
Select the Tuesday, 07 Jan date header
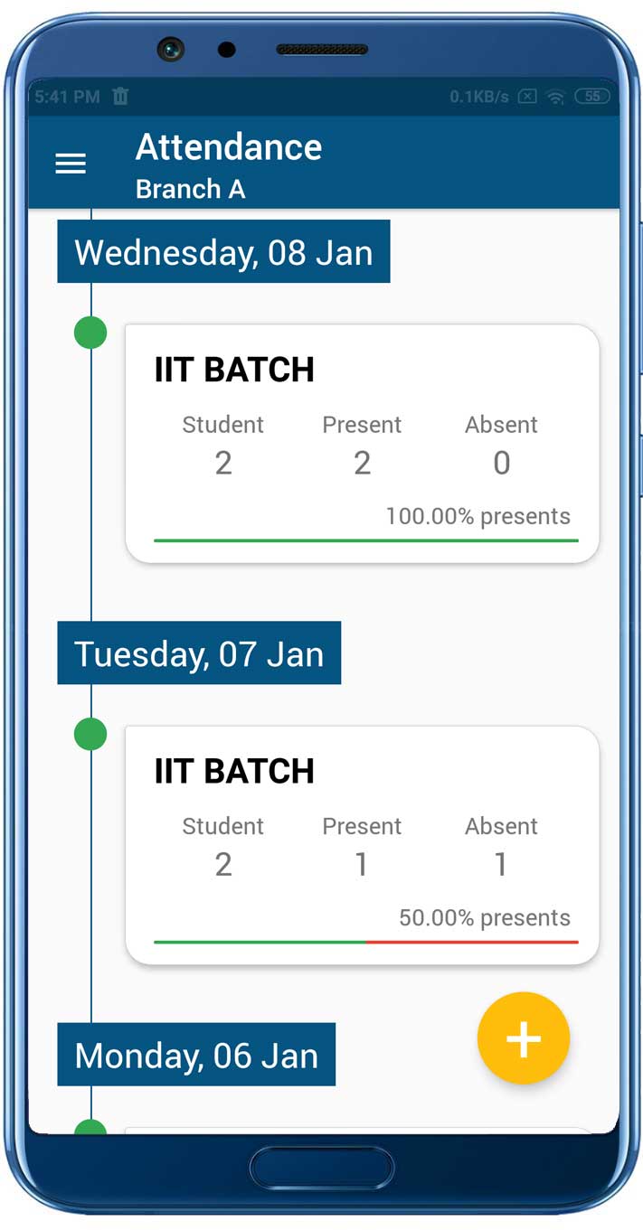(x=200, y=653)
